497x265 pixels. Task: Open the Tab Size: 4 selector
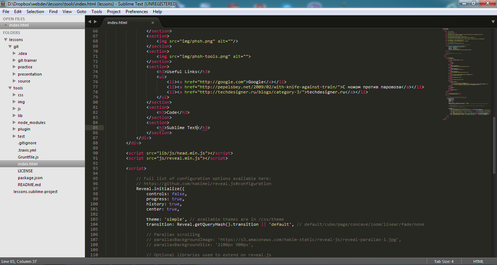coord(444,261)
